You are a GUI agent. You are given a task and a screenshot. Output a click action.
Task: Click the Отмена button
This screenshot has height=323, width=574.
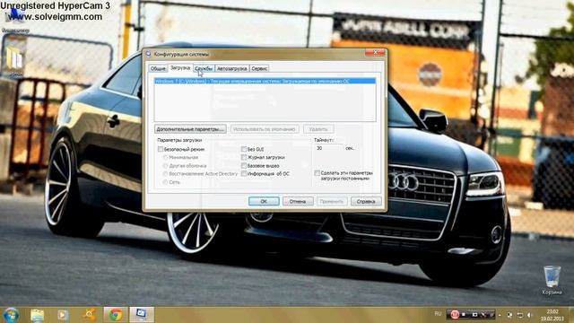(298, 201)
